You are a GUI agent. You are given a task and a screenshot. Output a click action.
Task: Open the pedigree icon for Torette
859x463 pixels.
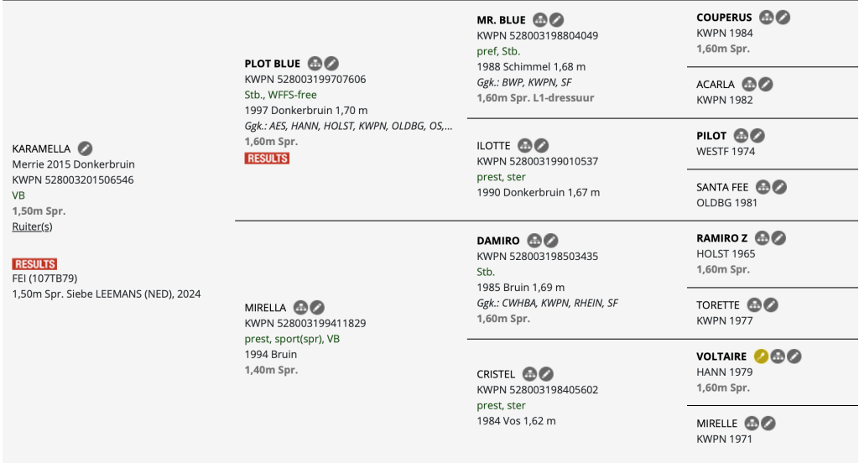point(754,305)
